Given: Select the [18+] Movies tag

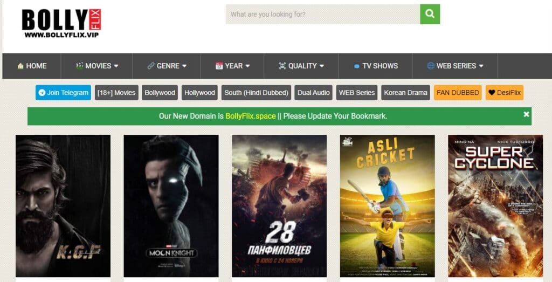Looking at the screenshot, I should click(x=116, y=93).
